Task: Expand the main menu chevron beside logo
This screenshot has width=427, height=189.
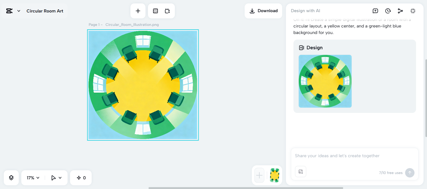Action: click(19, 11)
